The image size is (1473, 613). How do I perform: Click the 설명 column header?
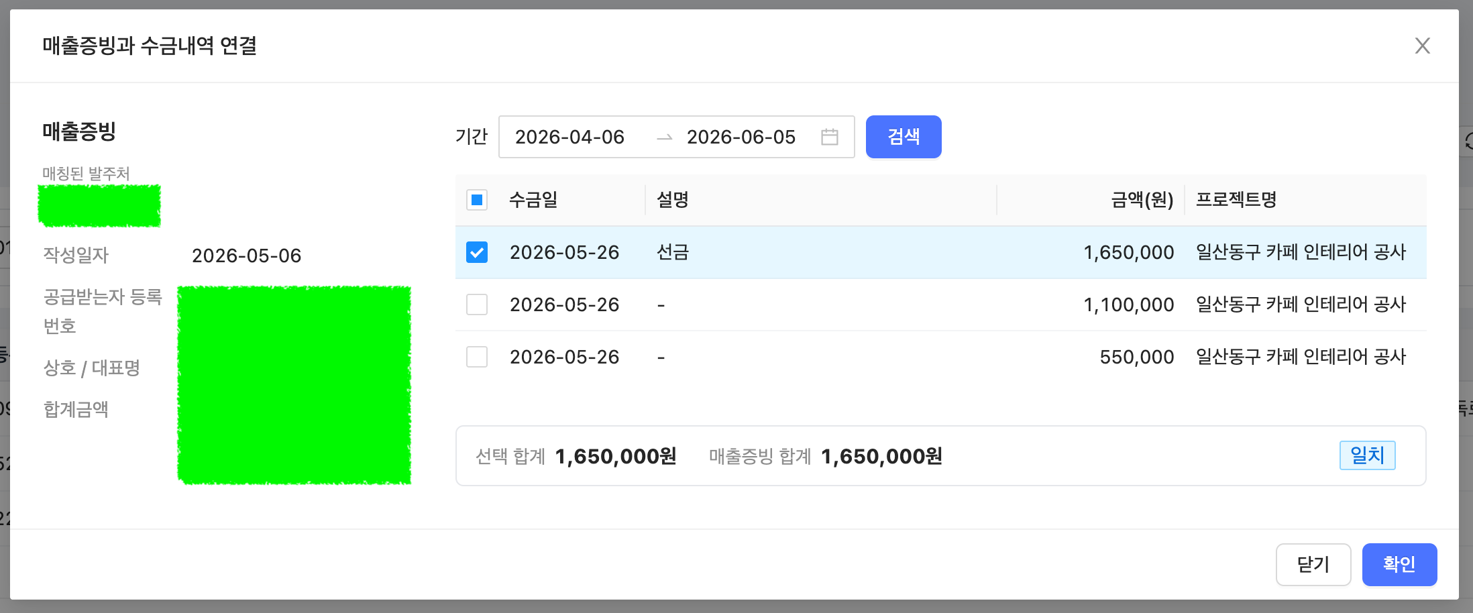click(673, 200)
